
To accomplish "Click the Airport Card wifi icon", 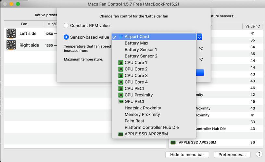I will (x=121, y=37).
